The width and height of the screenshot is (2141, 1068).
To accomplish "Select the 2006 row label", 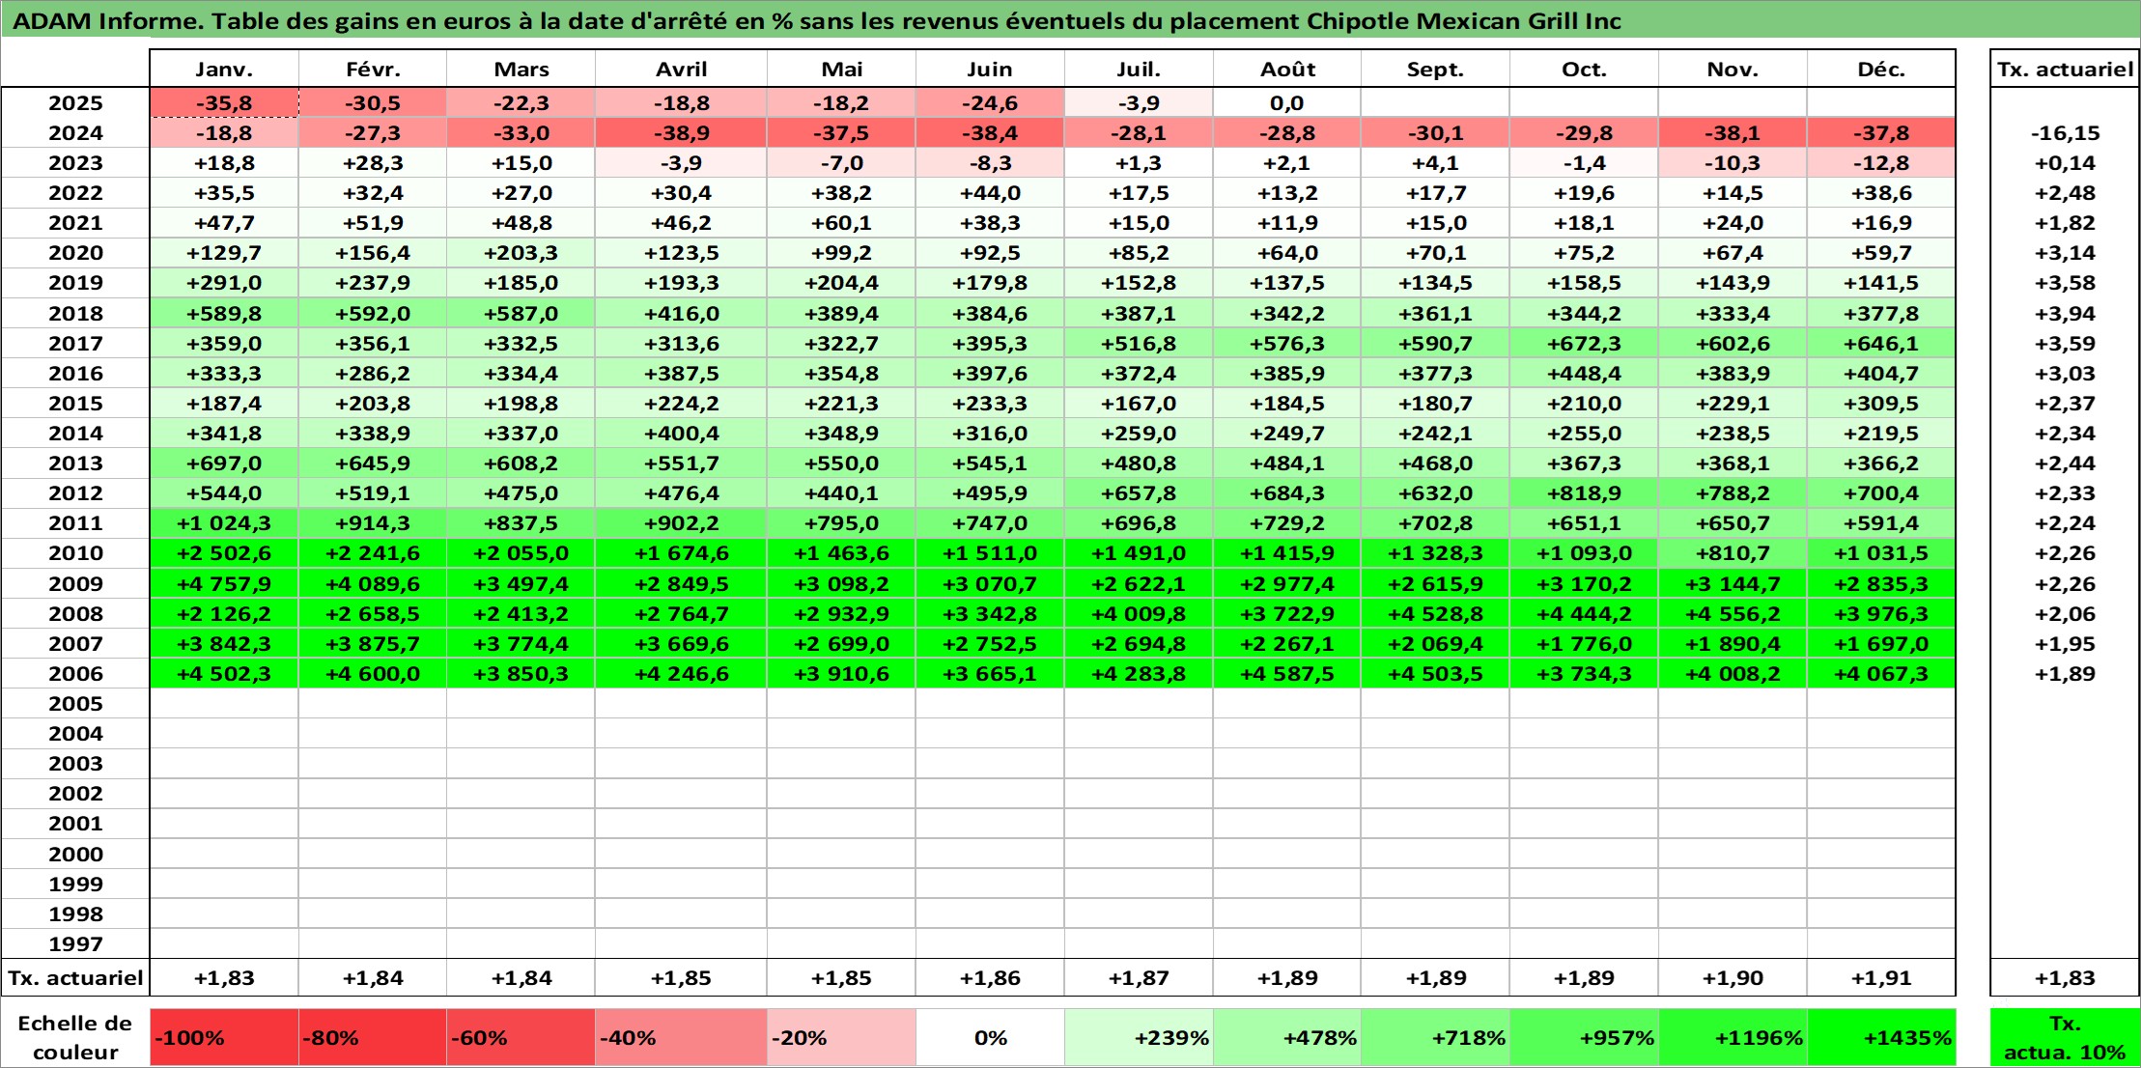I will coord(75,674).
